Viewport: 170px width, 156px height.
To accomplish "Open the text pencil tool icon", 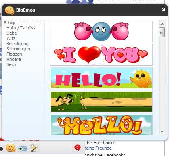I will pos(34,148).
